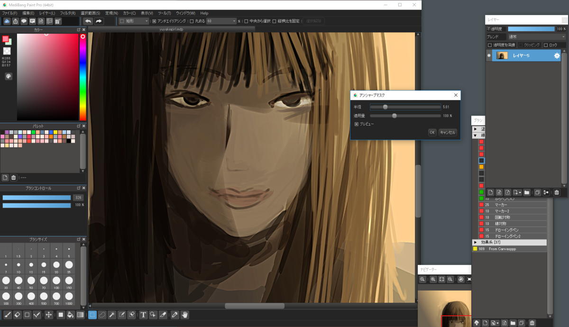Zoom out using Navigator magnifier minus

[450, 280]
